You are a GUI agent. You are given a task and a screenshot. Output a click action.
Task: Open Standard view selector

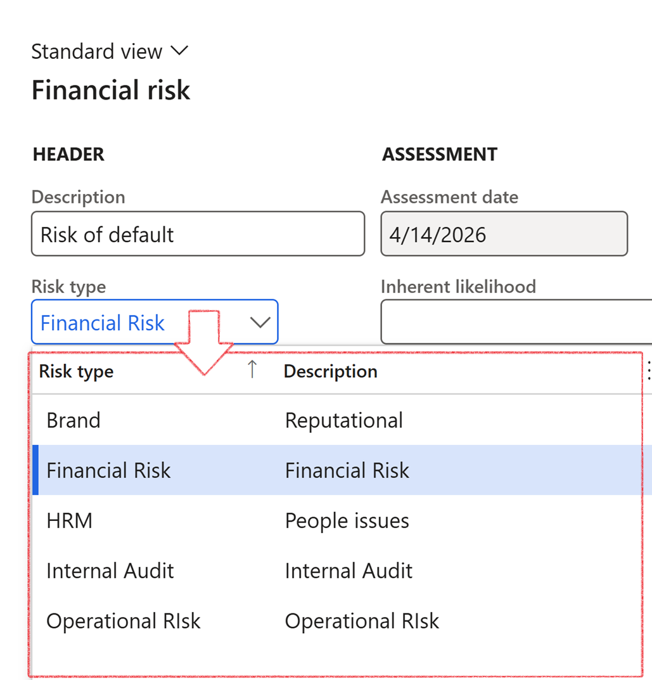pyautogui.click(x=97, y=51)
